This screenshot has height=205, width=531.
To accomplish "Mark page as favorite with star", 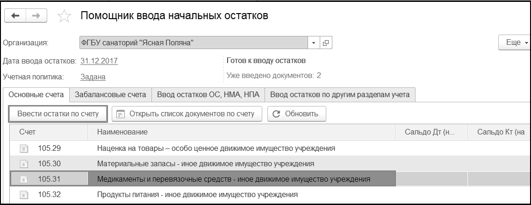I will (x=63, y=17).
